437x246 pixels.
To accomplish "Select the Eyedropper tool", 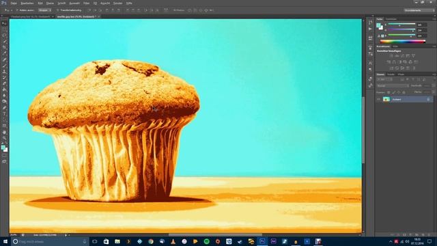I will tap(5, 53).
